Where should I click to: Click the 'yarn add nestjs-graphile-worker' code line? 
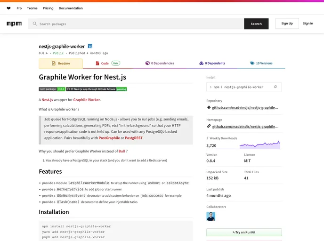tap(73, 232)
